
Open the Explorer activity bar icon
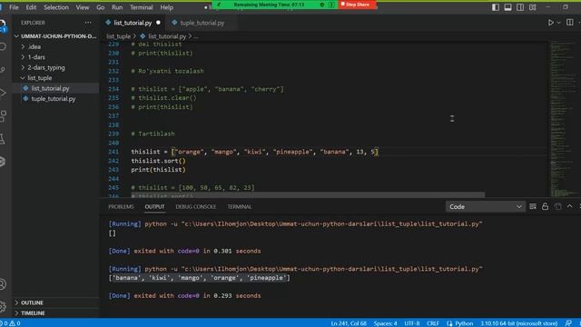[x=3, y=25]
